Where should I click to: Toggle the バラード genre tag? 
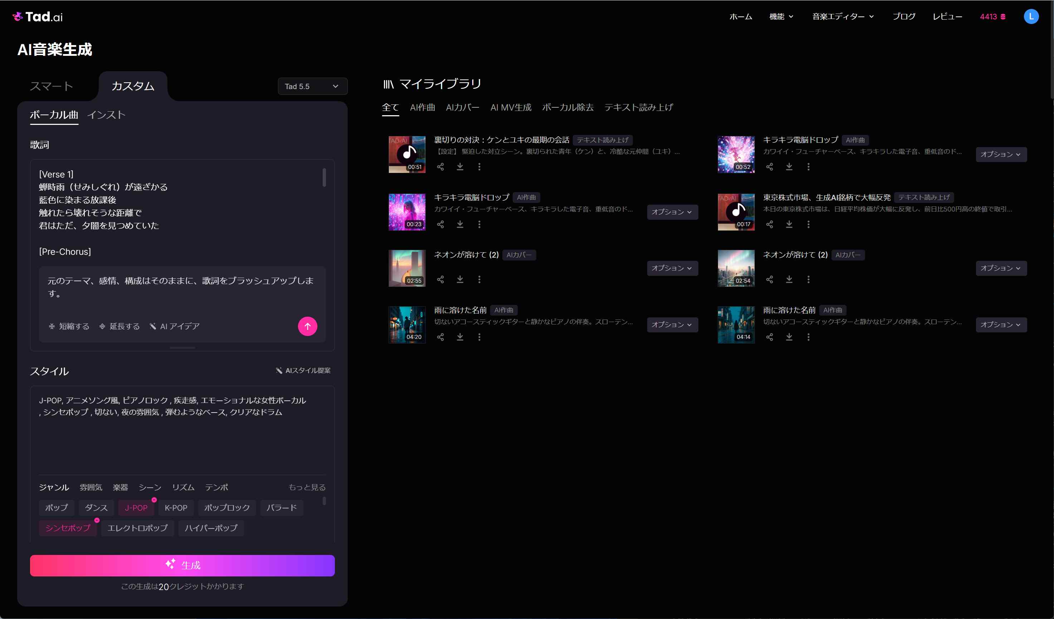[x=282, y=508]
